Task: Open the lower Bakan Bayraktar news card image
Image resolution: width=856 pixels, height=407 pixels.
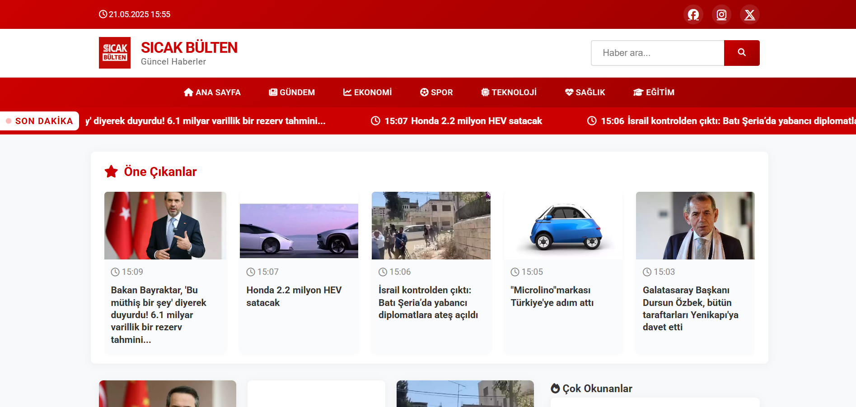Action: pos(168,394)
